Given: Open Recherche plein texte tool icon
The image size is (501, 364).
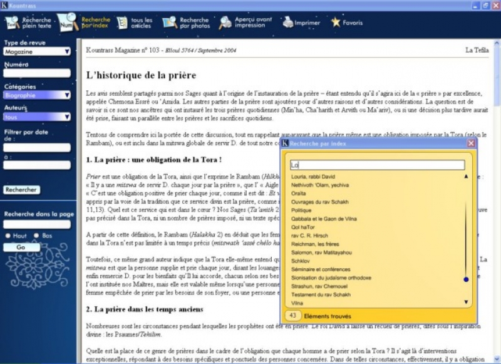Looking at the screenshot, I should pos(13,23).
